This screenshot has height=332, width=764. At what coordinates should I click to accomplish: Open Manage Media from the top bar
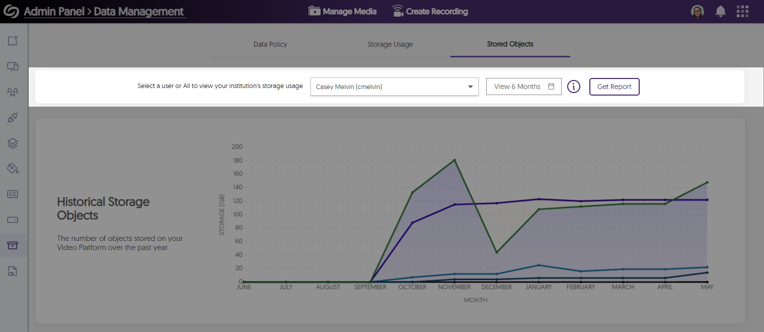pos(342,11)
